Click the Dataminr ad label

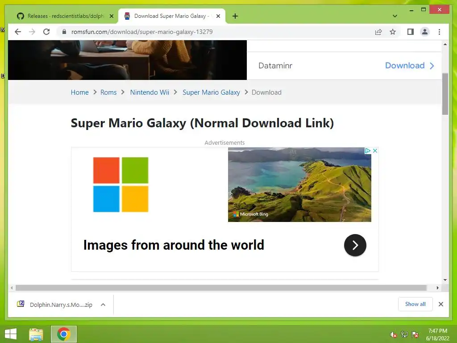(x=275, y=66)
